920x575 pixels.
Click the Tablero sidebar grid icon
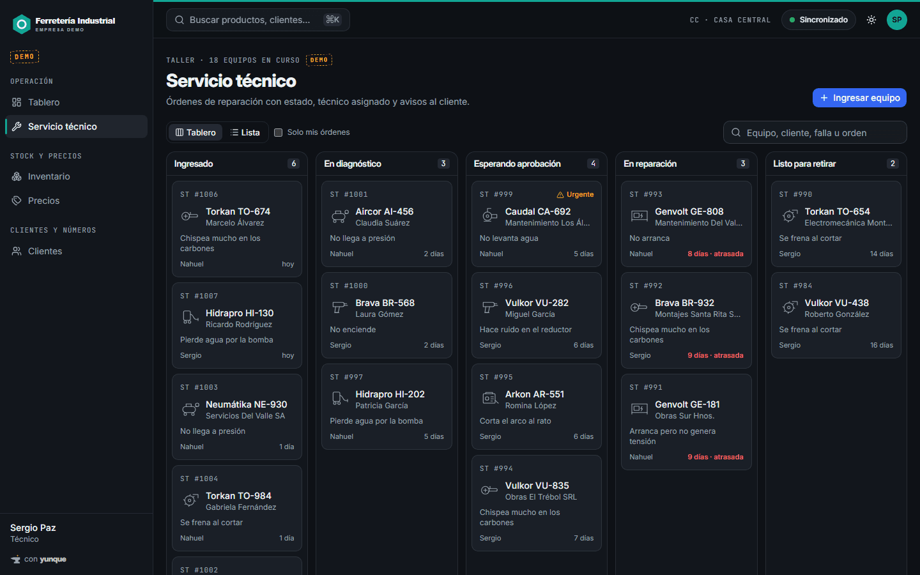(17, 102)
